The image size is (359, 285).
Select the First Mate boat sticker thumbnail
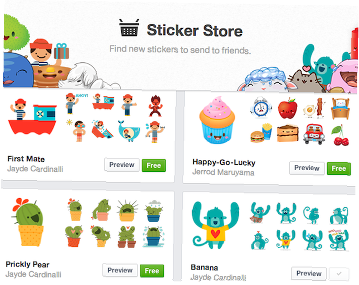pos(32,117)
